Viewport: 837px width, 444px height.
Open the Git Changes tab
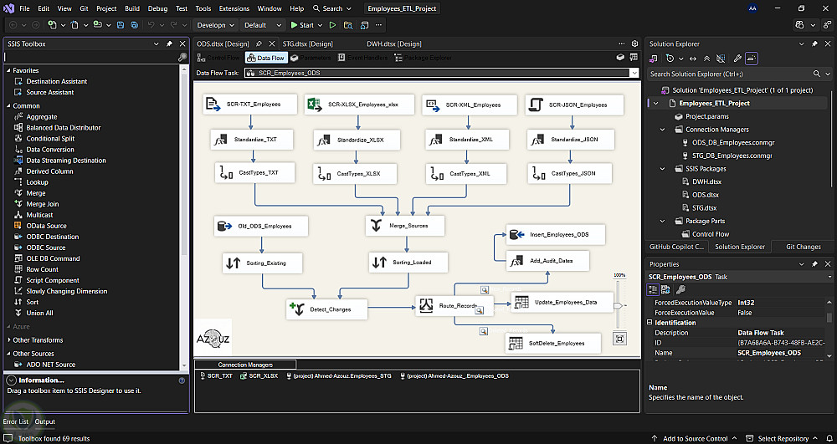click(803, 247)
